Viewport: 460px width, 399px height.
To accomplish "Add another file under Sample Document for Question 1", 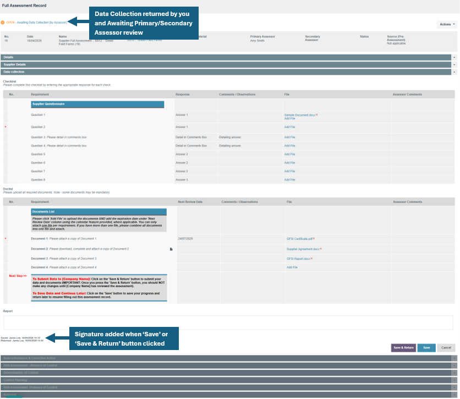I will point(289,118).
